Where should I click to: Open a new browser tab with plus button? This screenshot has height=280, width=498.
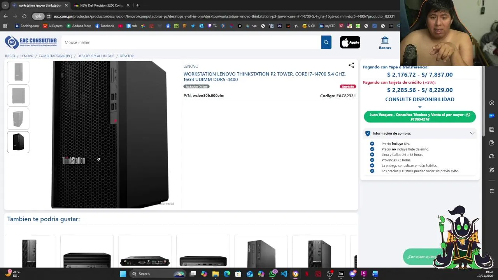137,5
